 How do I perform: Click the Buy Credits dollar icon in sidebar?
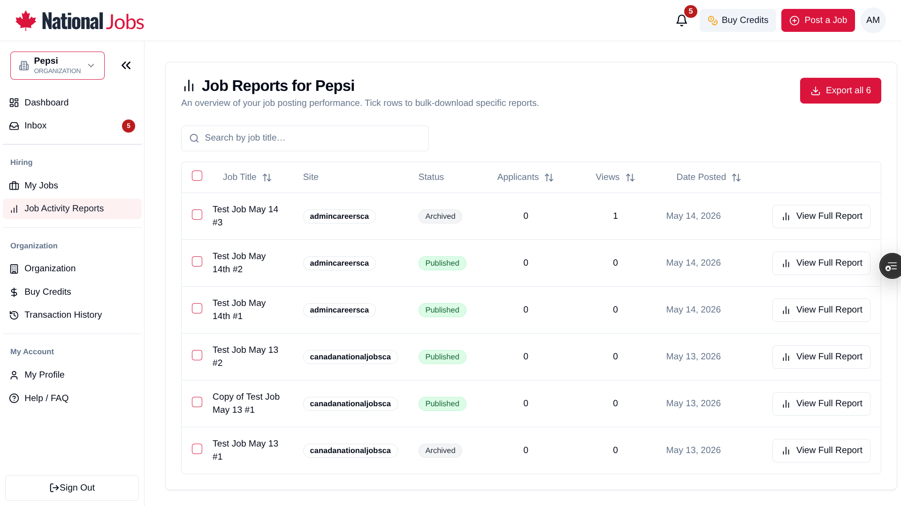(14, 292)
